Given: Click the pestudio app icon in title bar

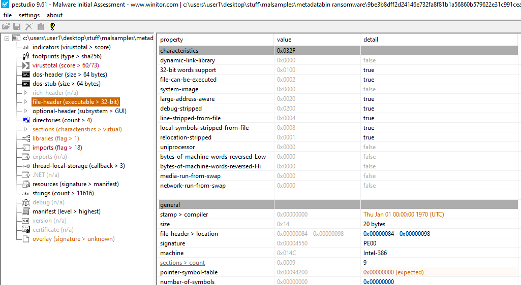Looking at the screenshot, I should 5,4.
